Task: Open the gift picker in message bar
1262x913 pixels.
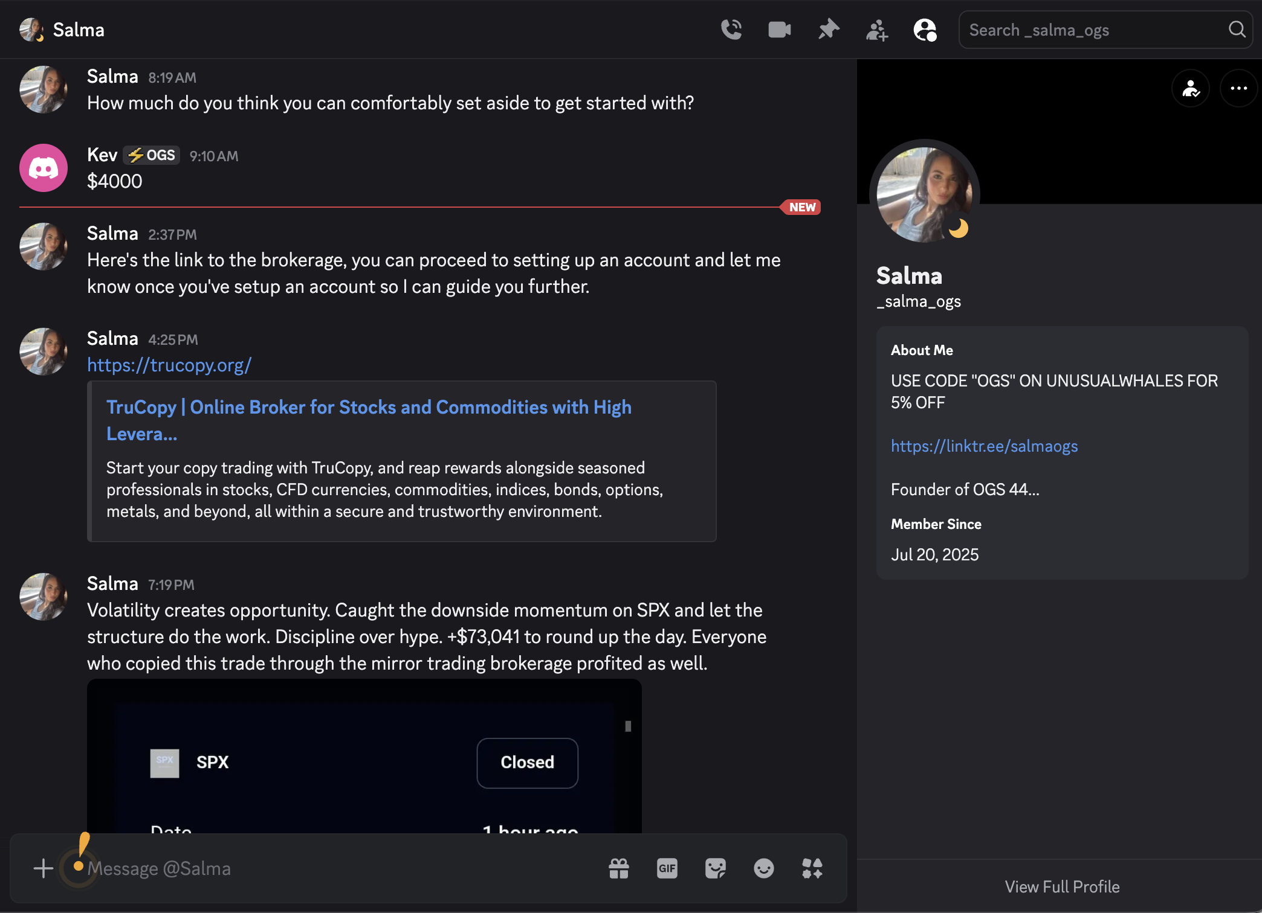Action: [618, 868]
